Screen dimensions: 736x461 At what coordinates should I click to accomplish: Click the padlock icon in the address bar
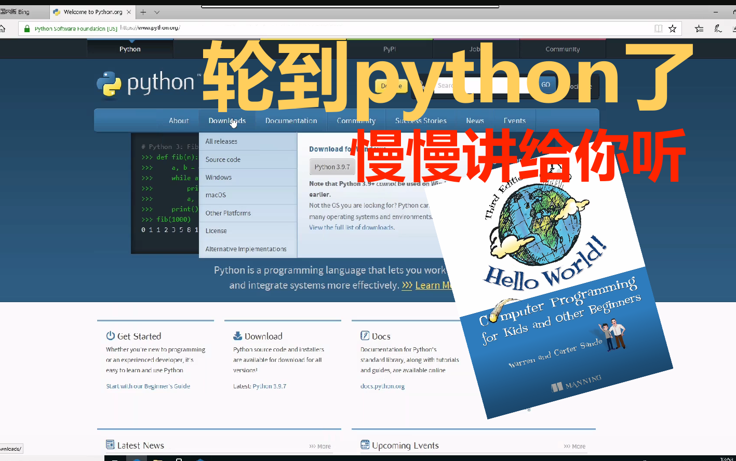(26, 29)
